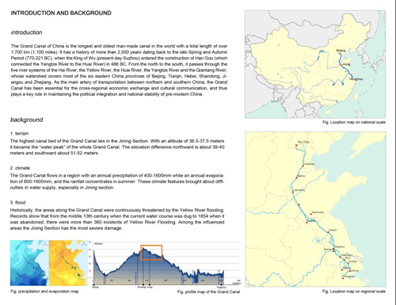Image resolution: width=396 pixels, height=305 pixels.
Task: Select the yellow evaporation map thumbnail
Action: [68, 263]
